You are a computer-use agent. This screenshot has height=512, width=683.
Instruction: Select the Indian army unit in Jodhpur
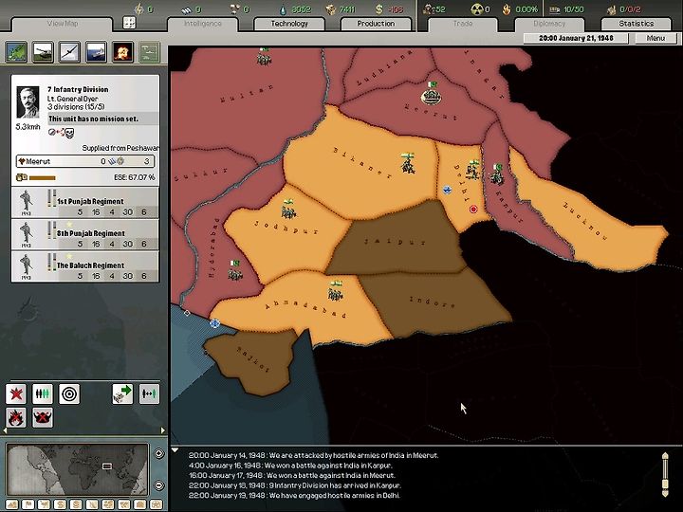point(288,209)
